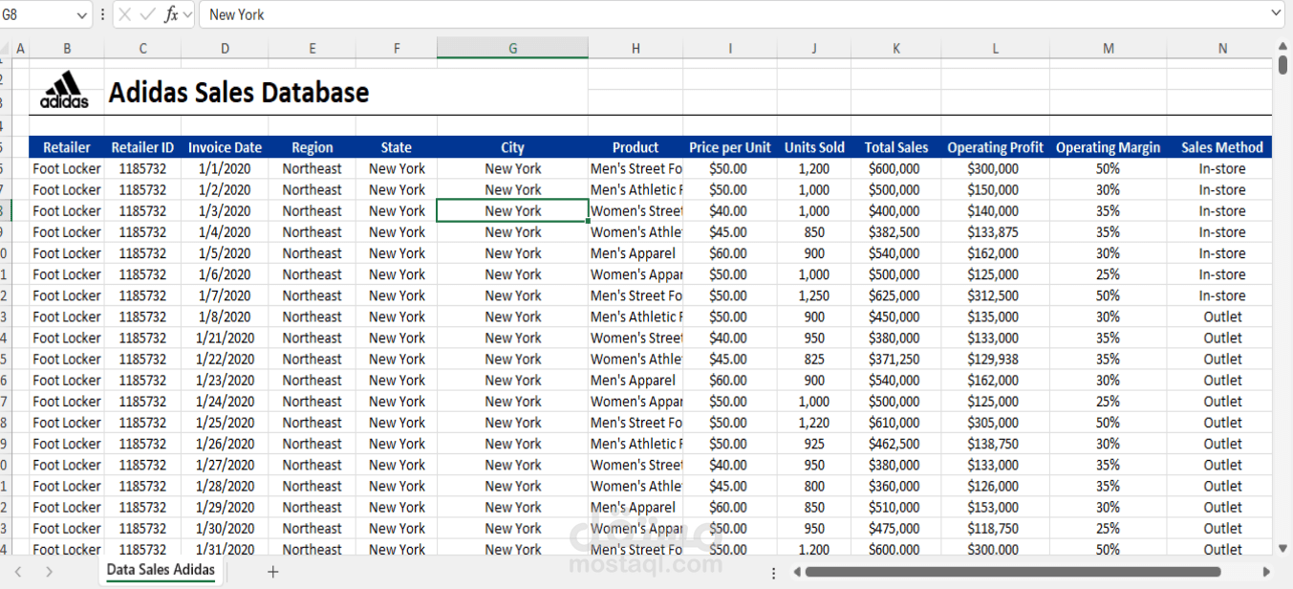This screenshot has height=589, width=1293.
Task: Select the invoice date 1/28/2020 cell
Action: click(225, 486)
